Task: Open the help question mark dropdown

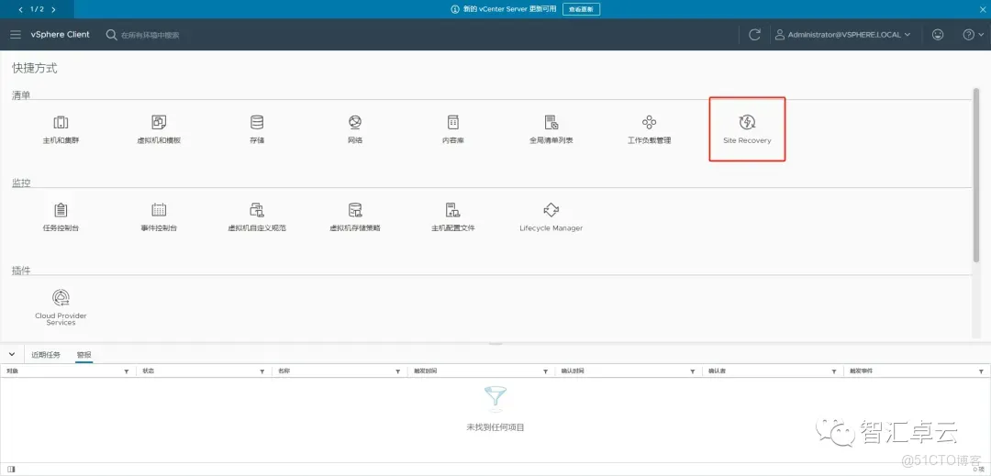Action: pyautogui.click(x=974, y=35)
